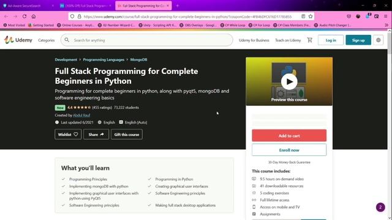Add the course to Wishlist
Screen dimensions: 392x220
coord(68,134)
